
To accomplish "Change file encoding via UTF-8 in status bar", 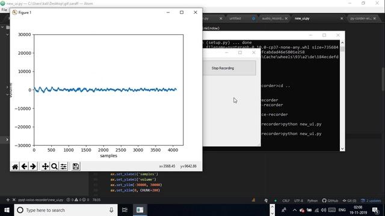I will click(x=298, y=200).
